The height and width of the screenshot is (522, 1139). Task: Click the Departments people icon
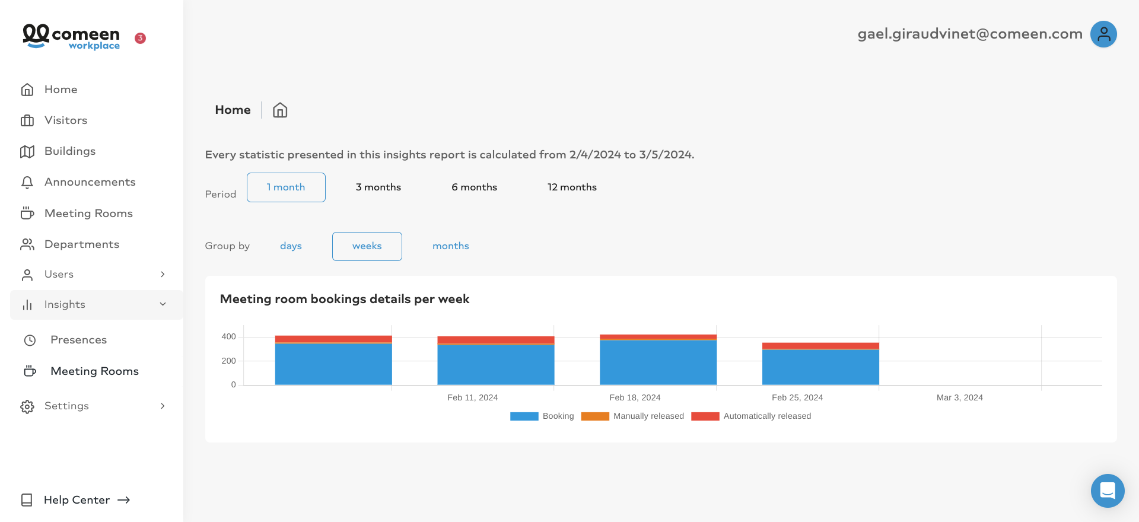coord(27,244)
